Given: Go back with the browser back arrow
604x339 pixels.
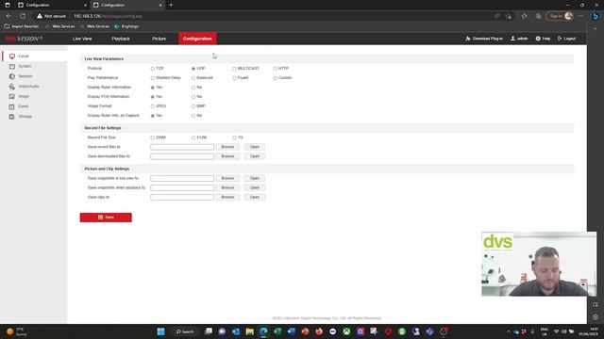Looking at the screenshot, I should coord(8,16).
